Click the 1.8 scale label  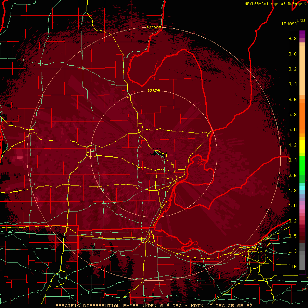pyautogui.click(x=293, y=191)
